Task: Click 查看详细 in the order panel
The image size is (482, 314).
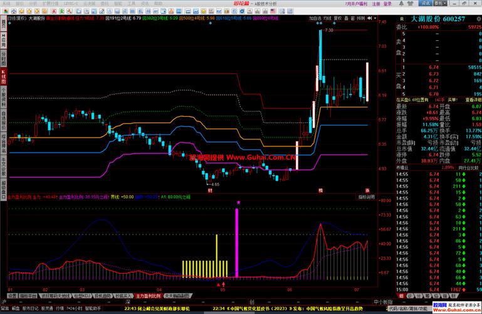Action: pyautogui.click(x=473, y=100)
